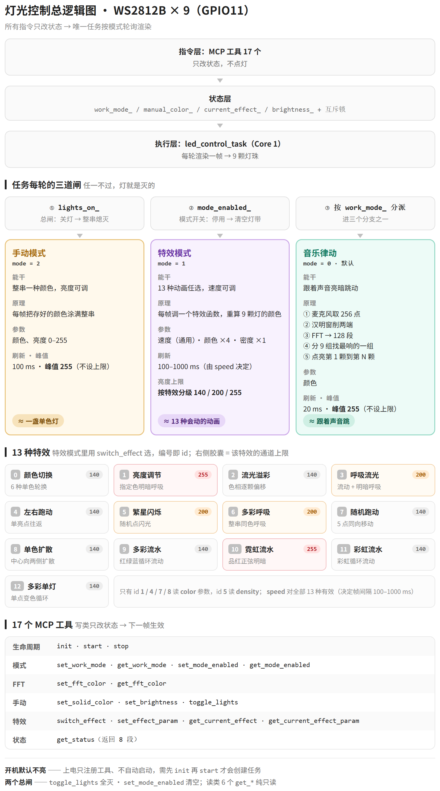
Task: Click the 13 种会动的动画 pill
Action: pos(191,421)
